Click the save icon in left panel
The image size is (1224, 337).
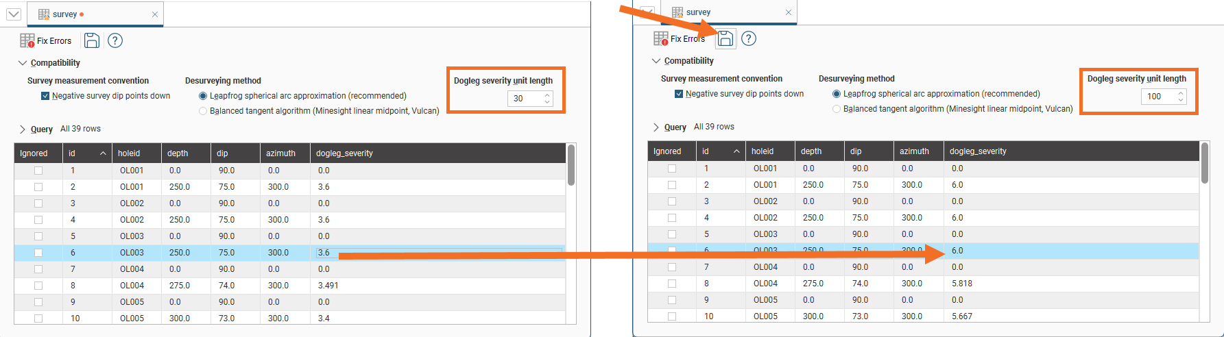point(92,41)
